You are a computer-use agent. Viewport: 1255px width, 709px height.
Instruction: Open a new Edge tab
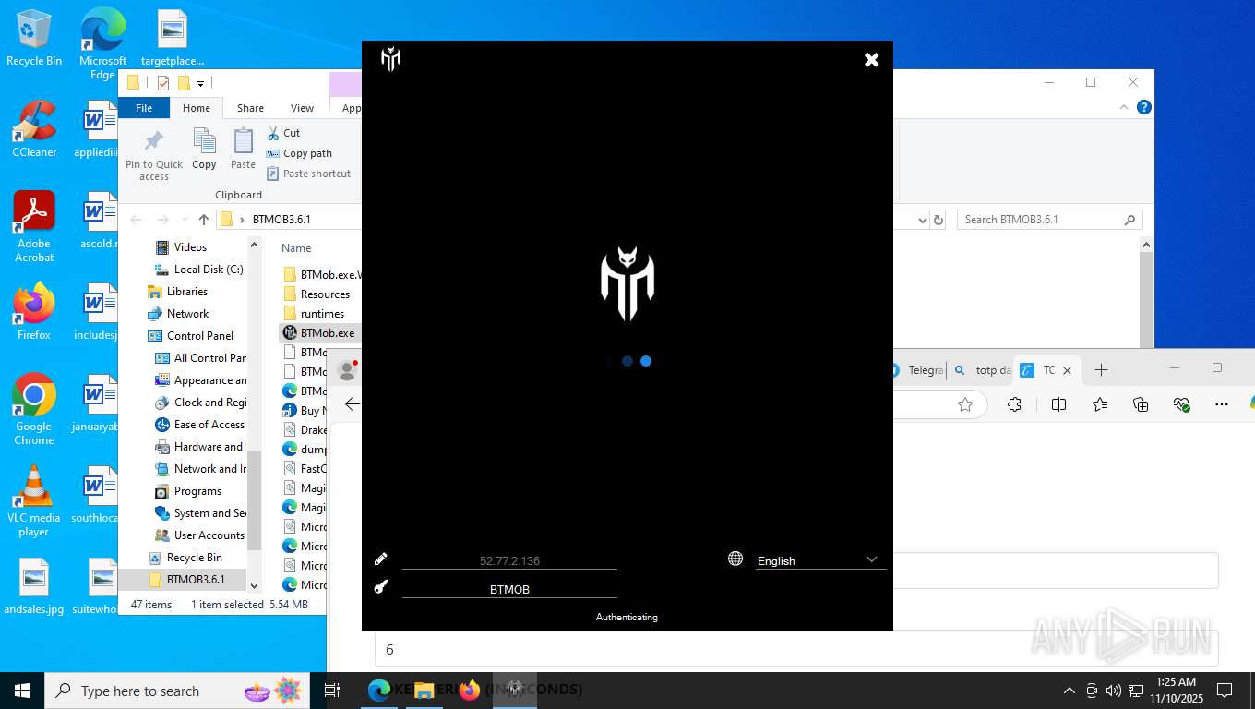coord(1101,370)
